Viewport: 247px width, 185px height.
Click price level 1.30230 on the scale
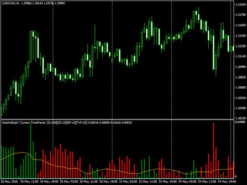pos(241,118)
